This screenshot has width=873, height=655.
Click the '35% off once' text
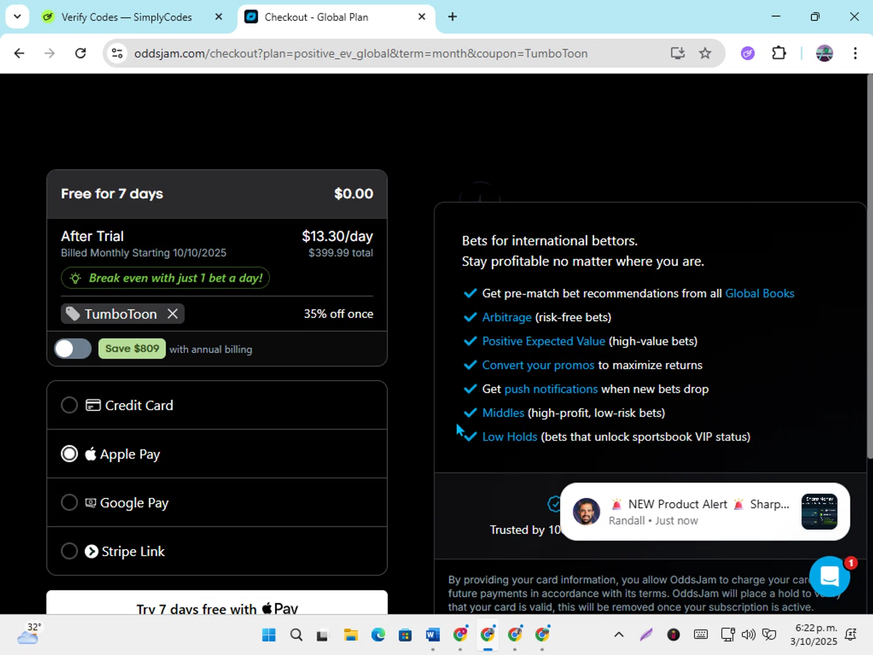339,314
